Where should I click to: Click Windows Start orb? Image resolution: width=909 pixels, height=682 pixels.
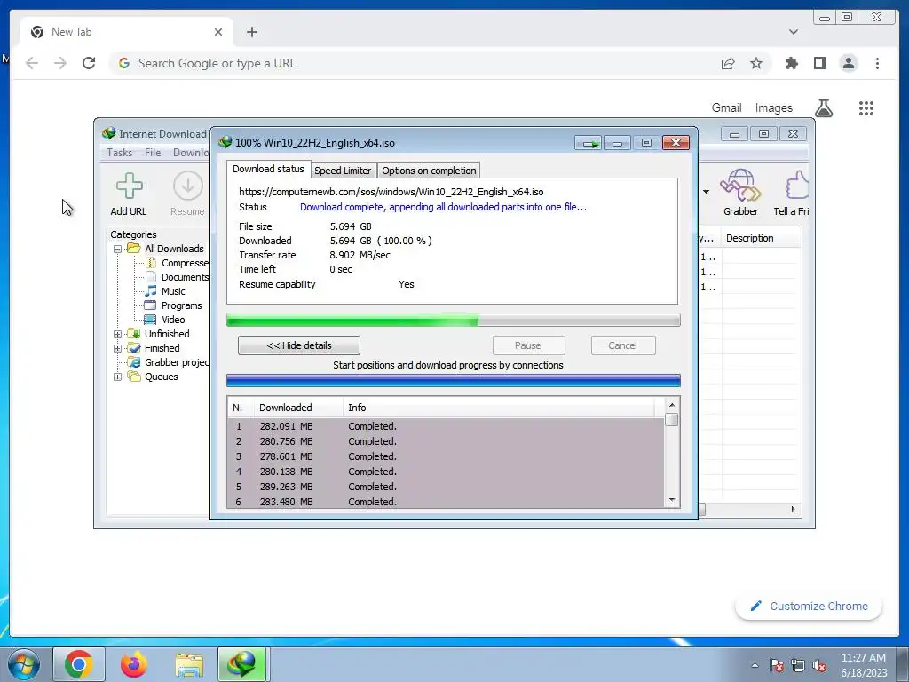pos(23,664)
